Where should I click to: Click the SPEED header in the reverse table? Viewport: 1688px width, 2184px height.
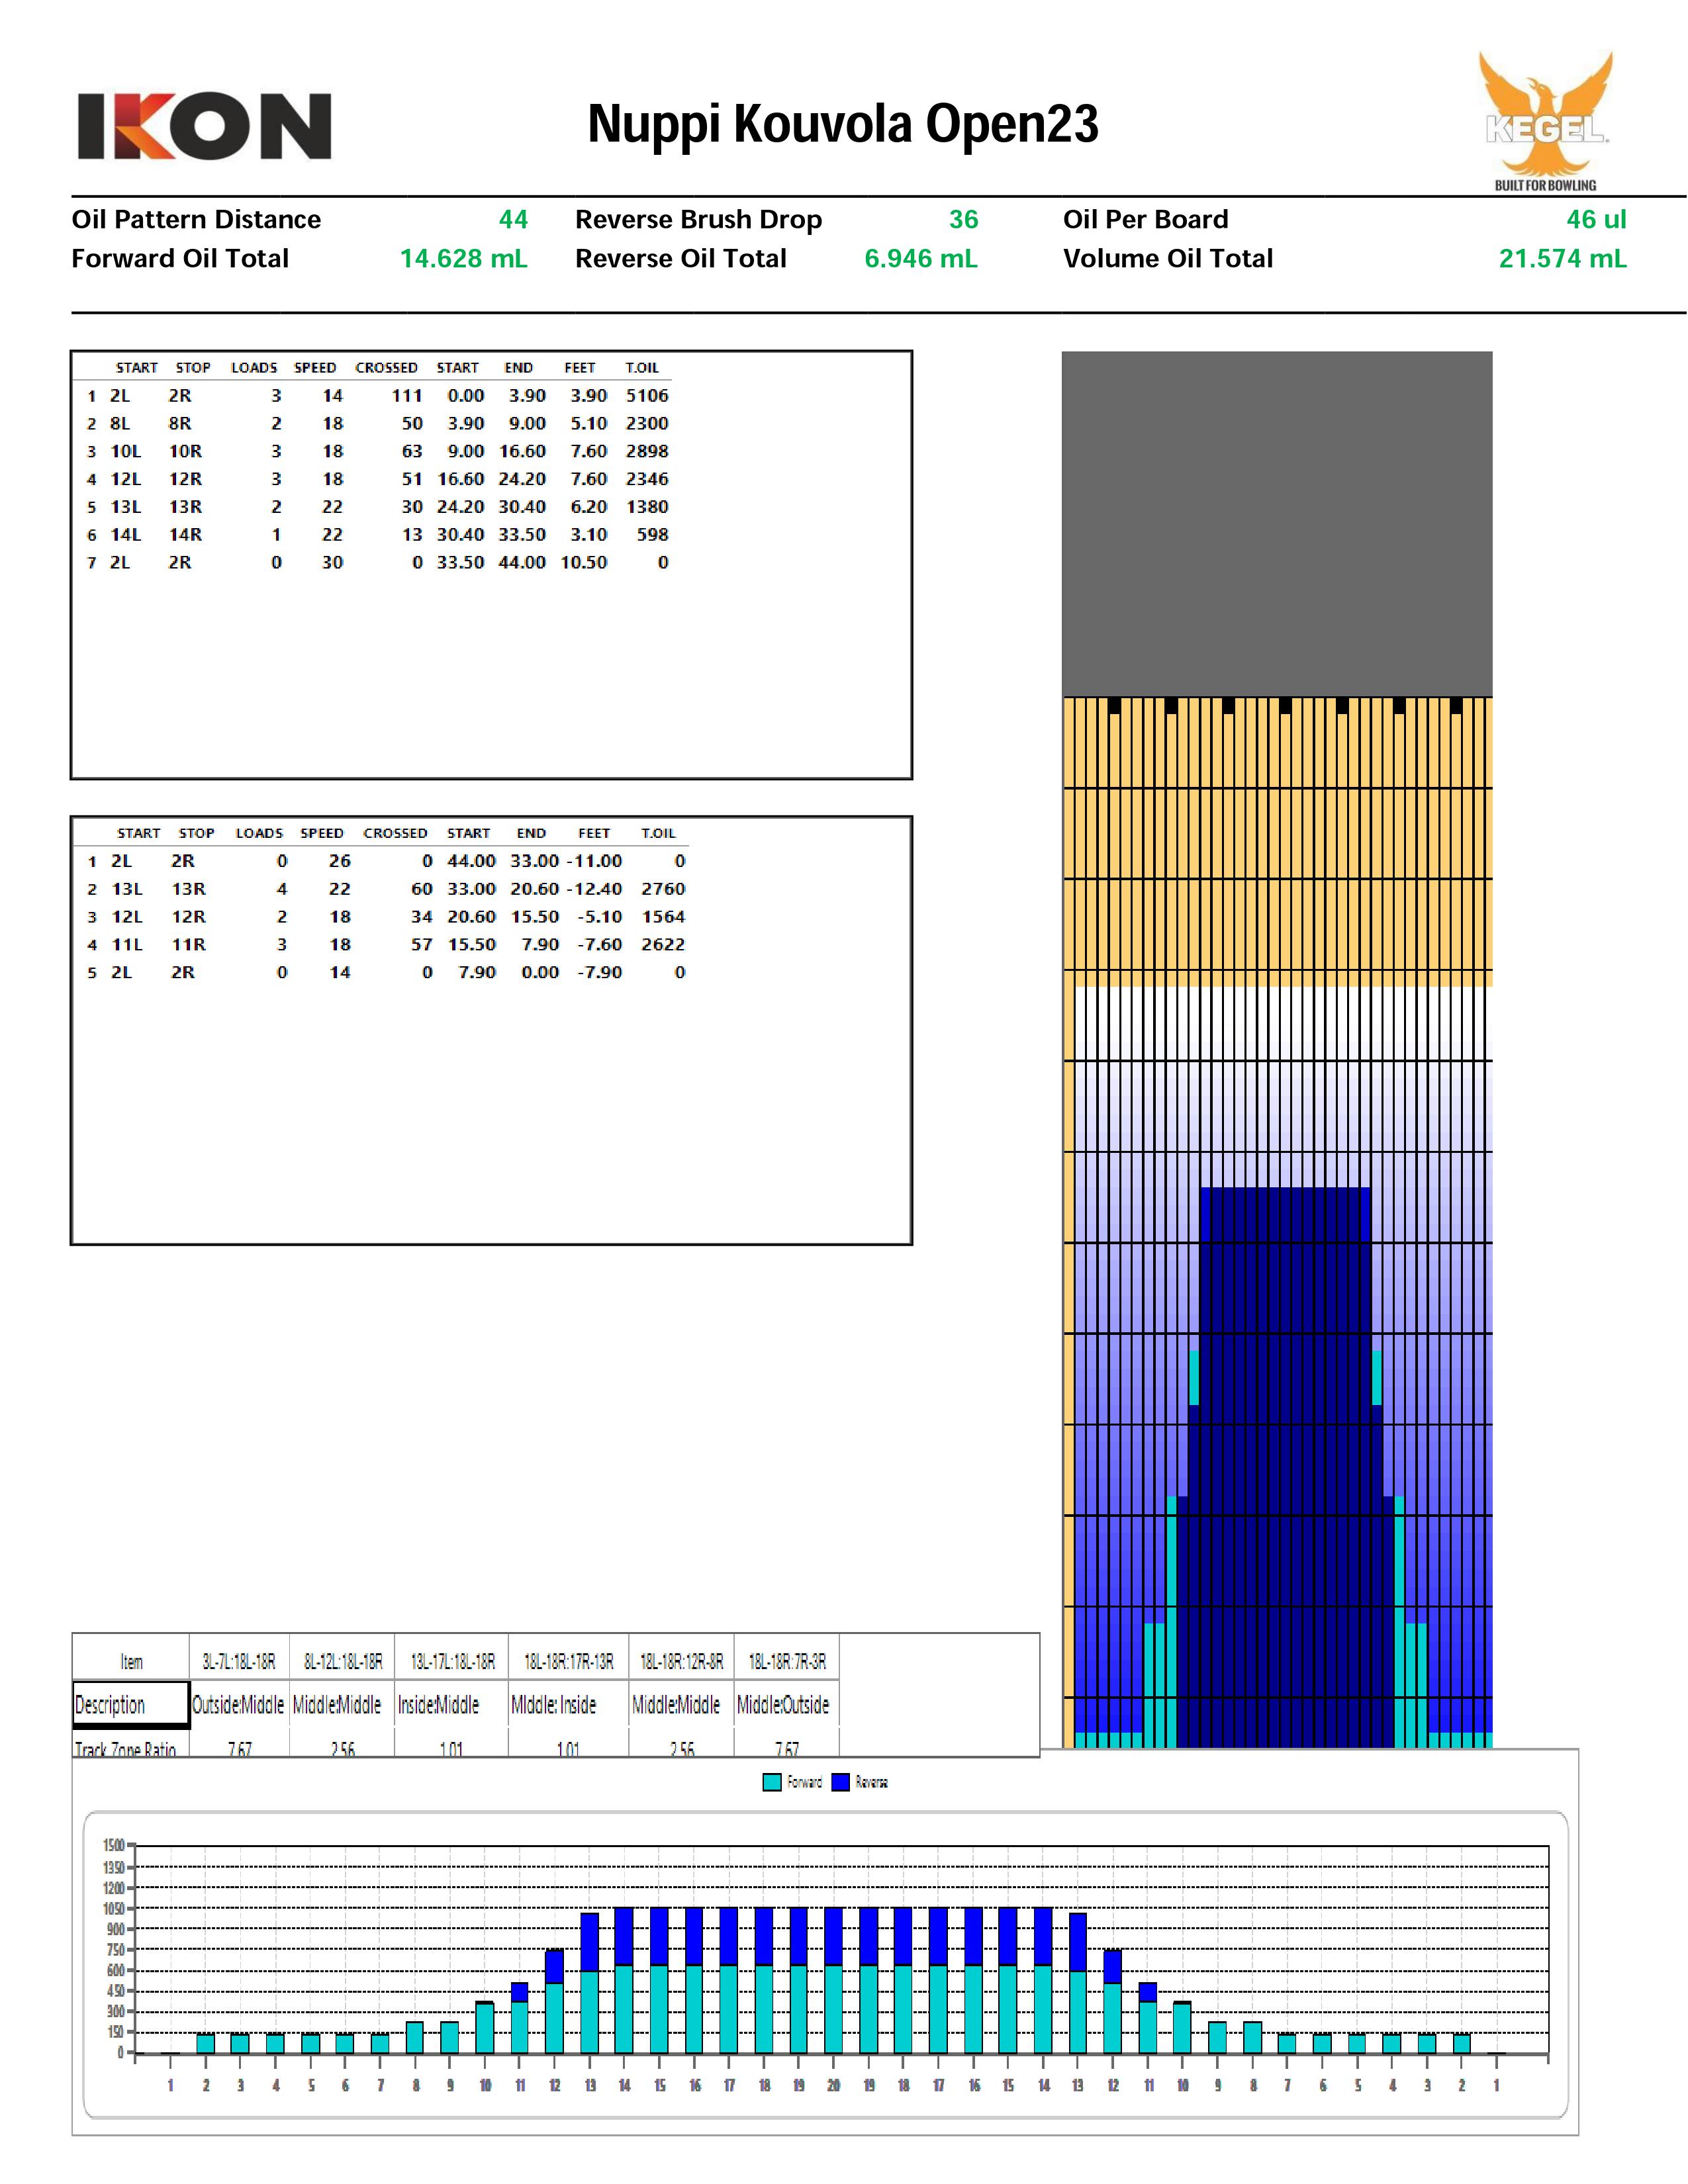click(x=322, y=833)
